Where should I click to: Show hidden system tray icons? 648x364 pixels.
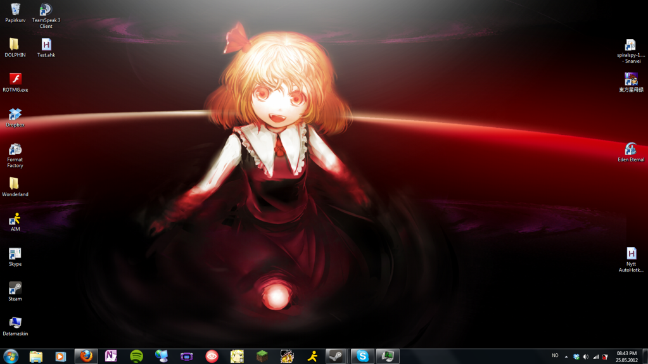point(566,356)
